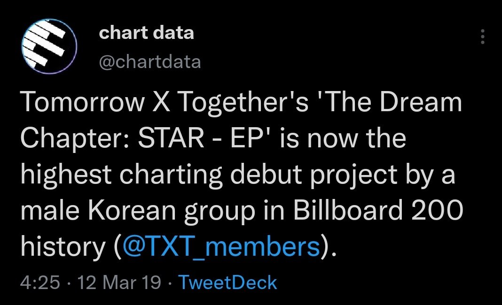Click the word Chapter: in tweet

(x=75, y=139)
